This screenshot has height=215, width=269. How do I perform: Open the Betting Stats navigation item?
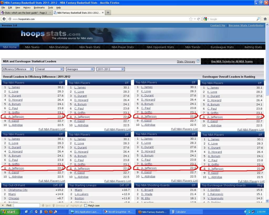tap(253, 47)
